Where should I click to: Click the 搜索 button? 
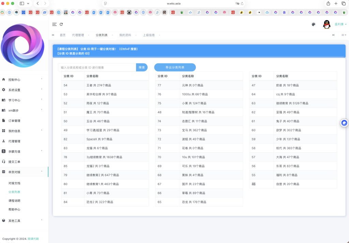pos(142,67)
